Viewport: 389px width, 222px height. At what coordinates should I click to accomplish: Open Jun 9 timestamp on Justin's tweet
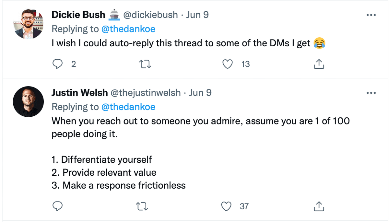click(x=200, y=93)
